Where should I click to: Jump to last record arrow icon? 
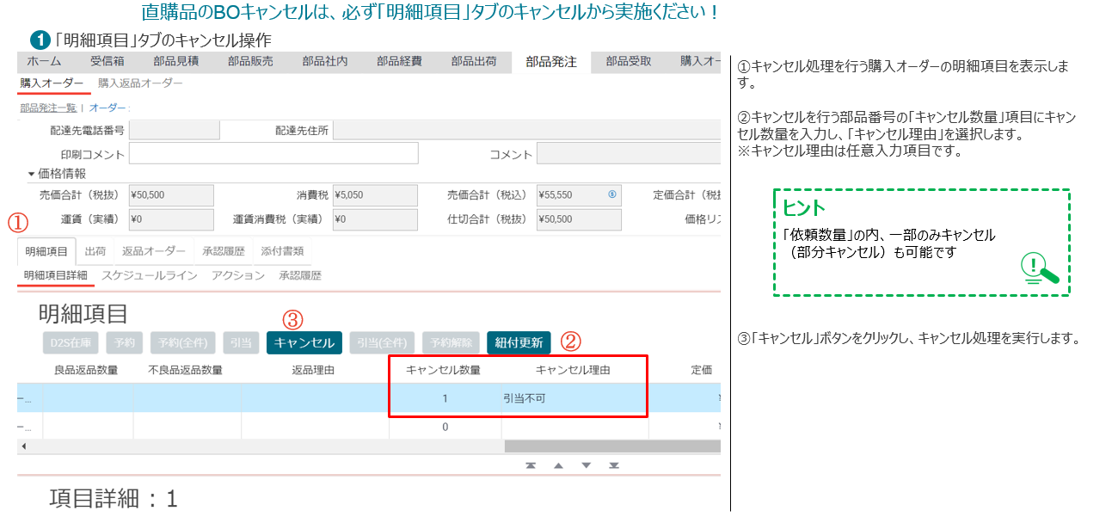[x=614, y=465]
